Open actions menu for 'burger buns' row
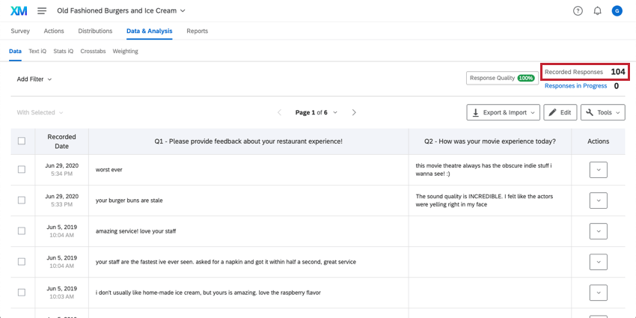636x318 pixels. pyautogui.click(x=599, y=201)
